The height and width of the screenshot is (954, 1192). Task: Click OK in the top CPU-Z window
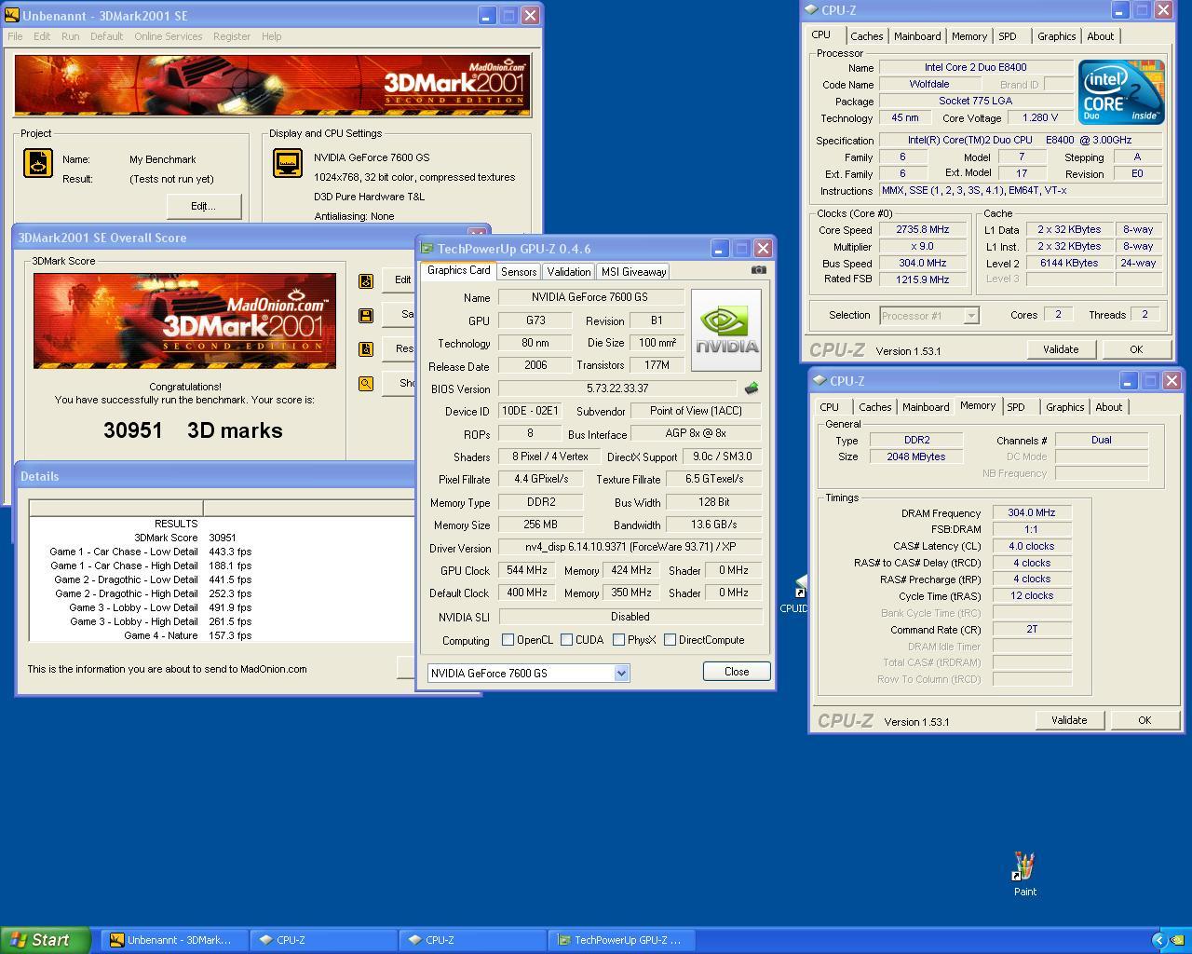[1136, 349]
